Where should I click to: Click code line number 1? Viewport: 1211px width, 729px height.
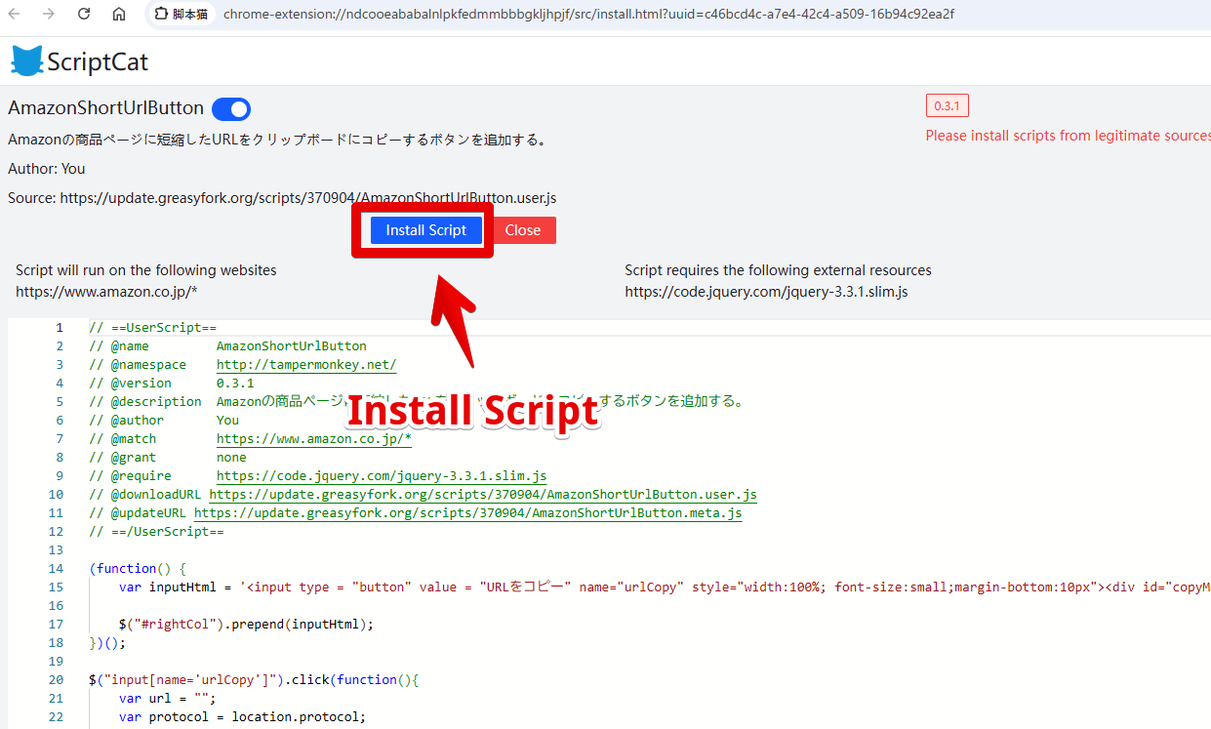(60, 328)
